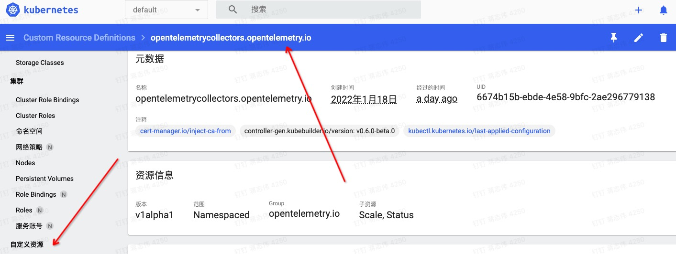Open Storage Classes in sidebar
Viewport: 676px width, 254px height.
(40, 63)
